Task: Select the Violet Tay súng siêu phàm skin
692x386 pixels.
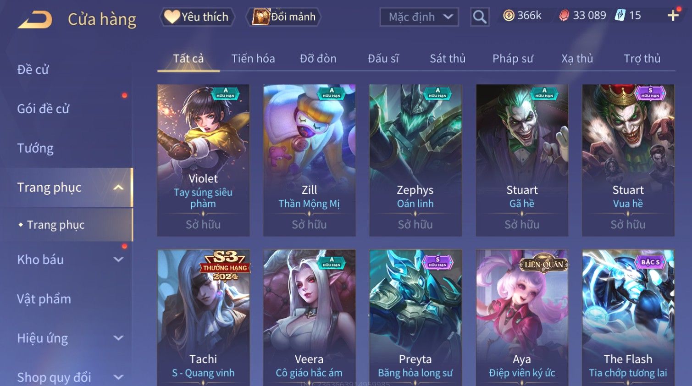Action: [x=203, y=160]
